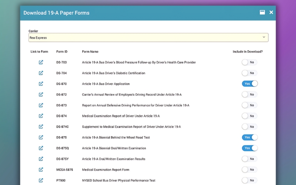Select Supplement to Medical Examination Report name

[131, 127]
